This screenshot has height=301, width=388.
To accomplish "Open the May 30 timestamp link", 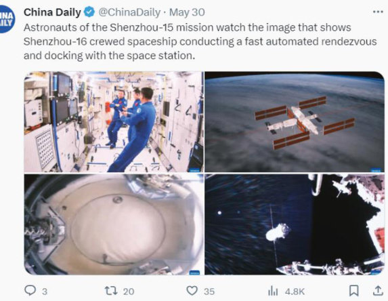I will pos(187,12).
